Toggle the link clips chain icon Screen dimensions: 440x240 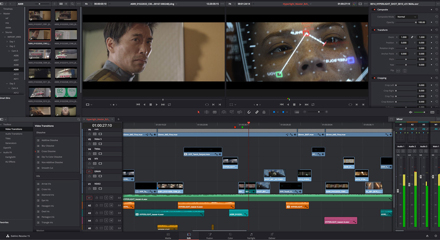[257, 112]
